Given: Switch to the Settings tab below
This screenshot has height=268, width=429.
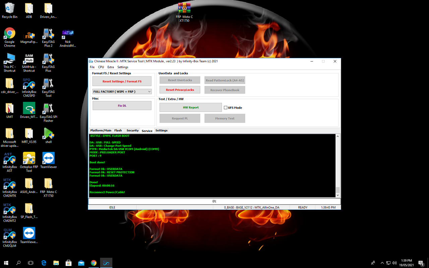Looking at the screenshot, I should click(x=162, y=130).
